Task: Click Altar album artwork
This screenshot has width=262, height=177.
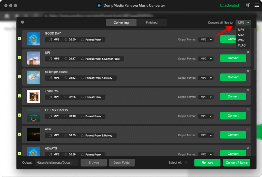Action: tap(34, 135)
